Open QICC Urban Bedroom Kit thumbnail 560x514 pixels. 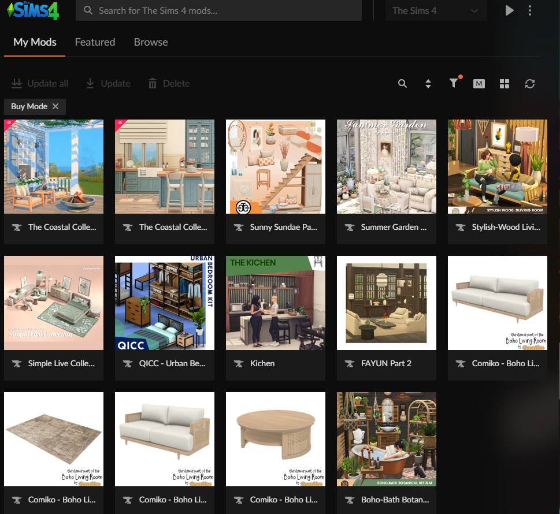[x=165, y=303]
